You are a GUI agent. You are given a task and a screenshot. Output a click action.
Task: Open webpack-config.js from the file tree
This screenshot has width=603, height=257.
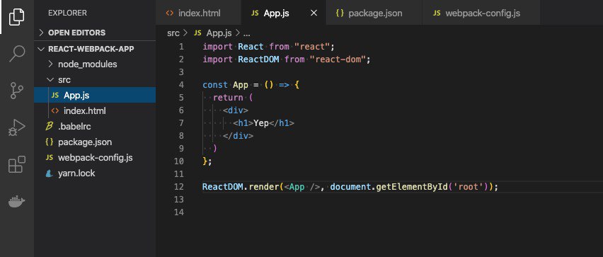[95, 158]
